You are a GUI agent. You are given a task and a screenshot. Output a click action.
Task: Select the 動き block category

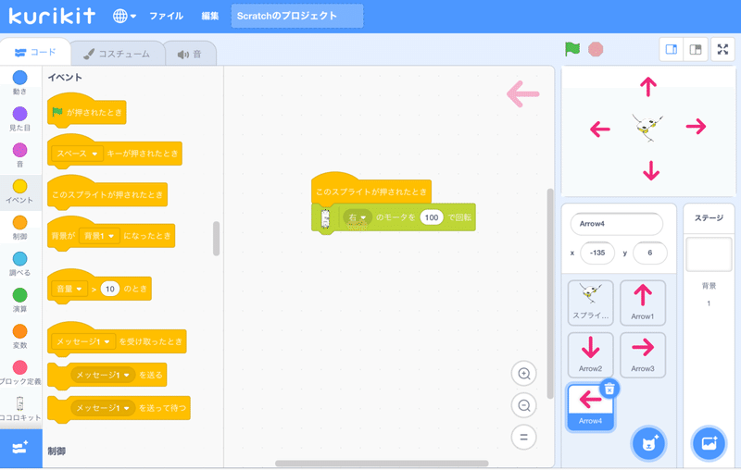click(x=19, y=82)
